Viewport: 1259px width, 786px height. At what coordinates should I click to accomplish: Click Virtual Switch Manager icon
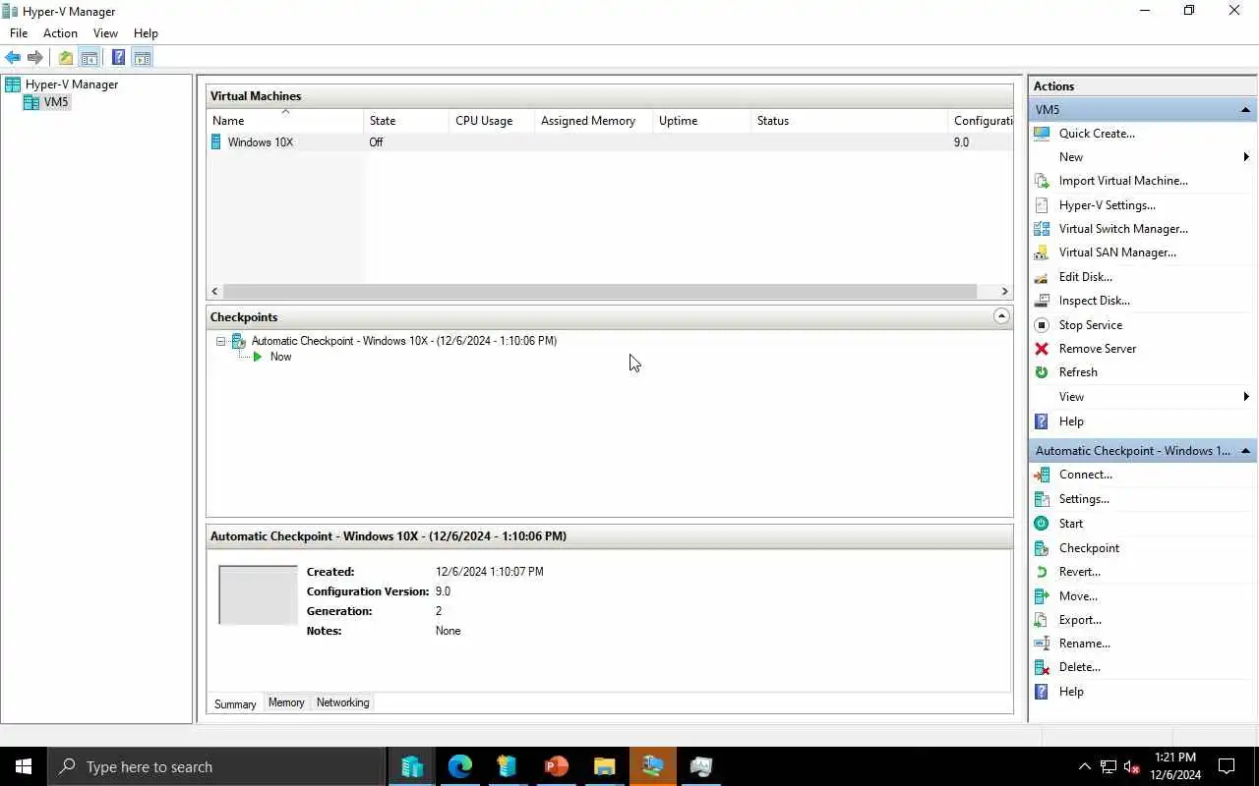pyautogui.click(x=1042, y=229)
